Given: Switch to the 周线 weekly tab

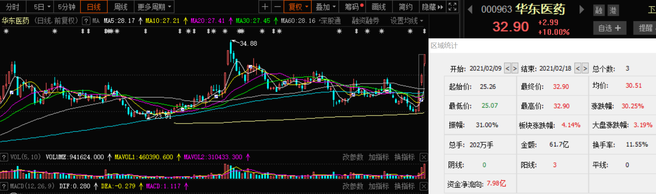Looking at the screenshot, I should point(120,7).
